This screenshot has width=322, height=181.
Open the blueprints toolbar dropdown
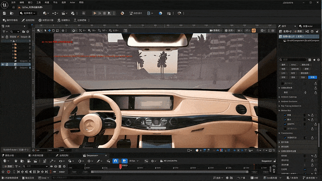(55, 13)
